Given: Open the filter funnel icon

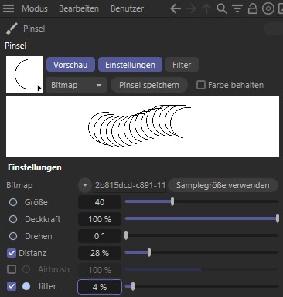Looking at the screenshot, I should (237, 8).
